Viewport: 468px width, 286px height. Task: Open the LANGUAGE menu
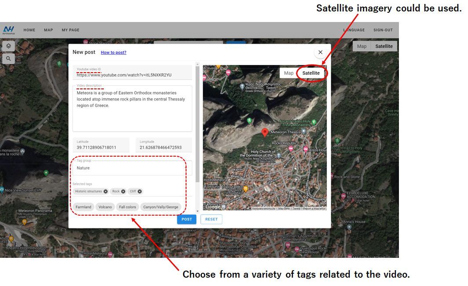pos(354,30)
